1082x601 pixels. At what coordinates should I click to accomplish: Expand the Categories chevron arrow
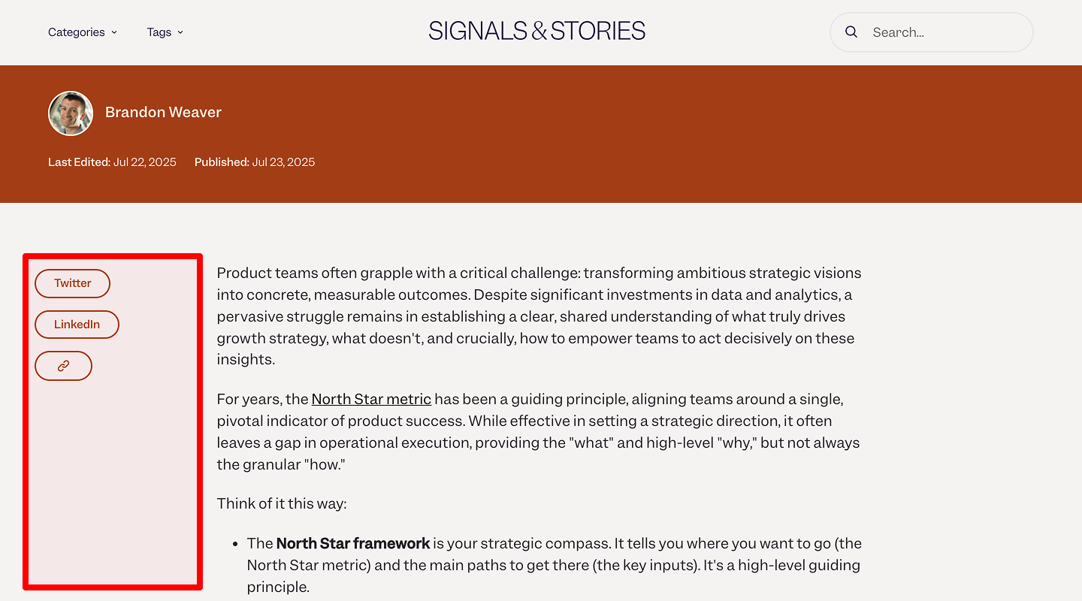pos(114,32)
